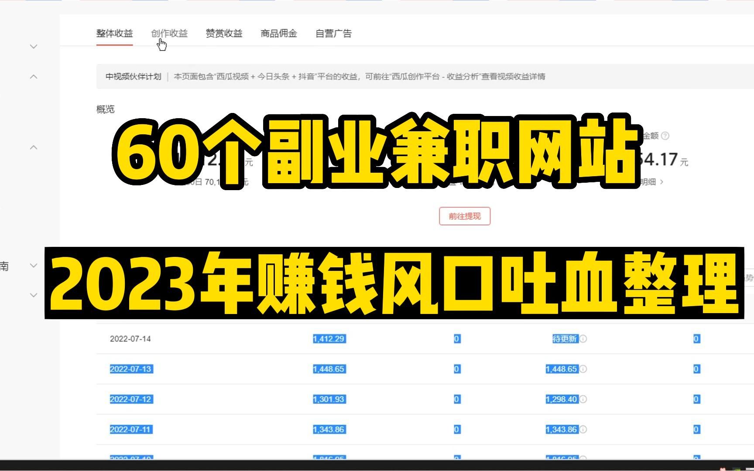754x471 pixels.
Task: Switch to the 赞赏收益 tab
Action: [224, 34]
